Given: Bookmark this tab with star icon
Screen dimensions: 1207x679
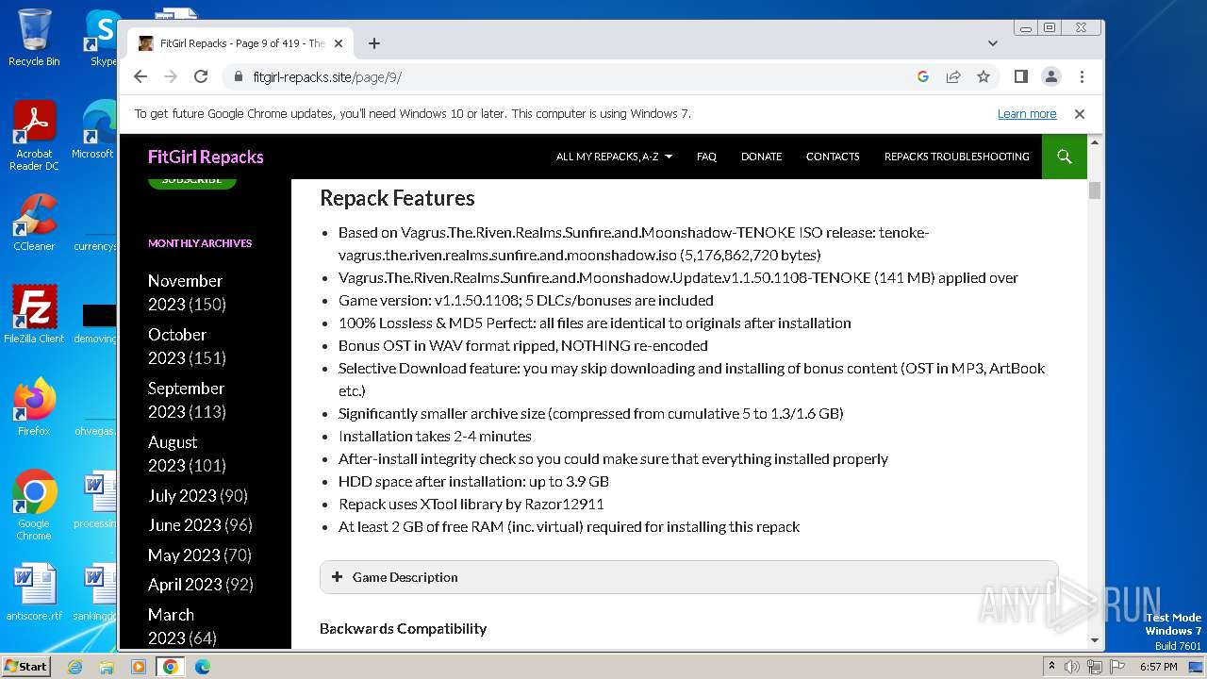Looking at the screenshot, I should point(984,76).
